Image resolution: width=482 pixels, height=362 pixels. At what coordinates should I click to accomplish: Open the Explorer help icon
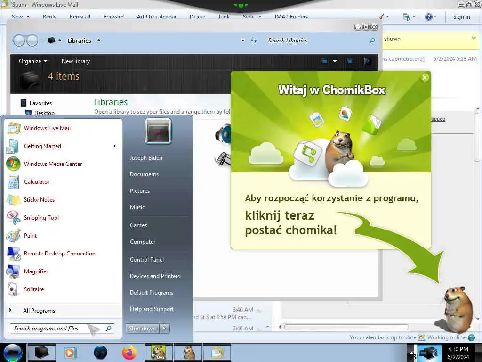(x=367, y=61)
